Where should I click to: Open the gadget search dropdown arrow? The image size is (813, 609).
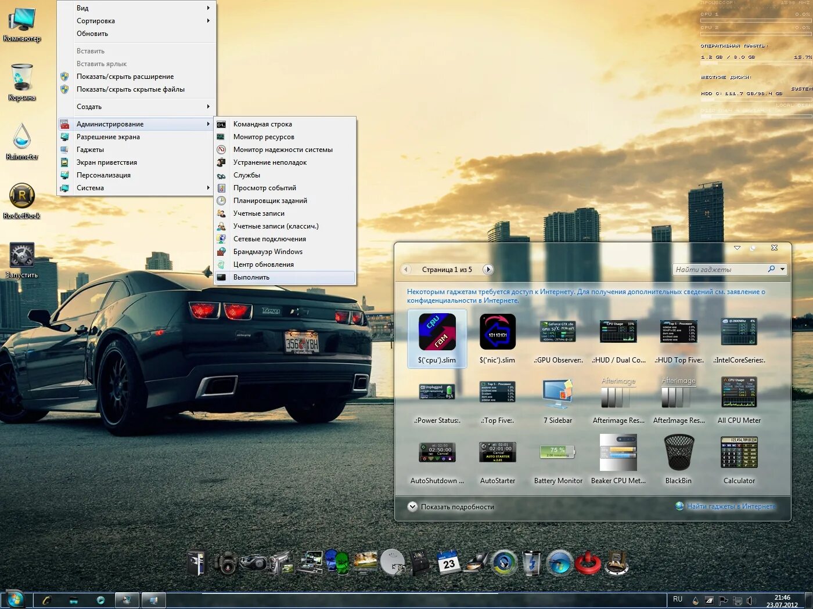(x=783, y=269)
